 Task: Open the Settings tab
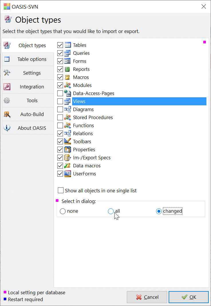(28, 73)
